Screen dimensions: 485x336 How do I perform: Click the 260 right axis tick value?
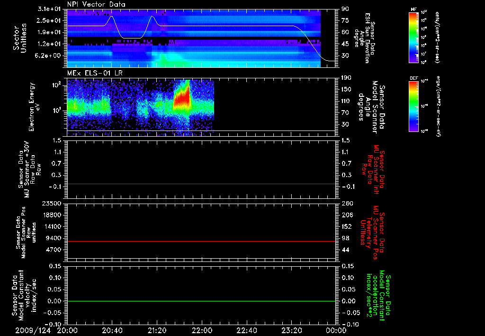click(347, 204)
